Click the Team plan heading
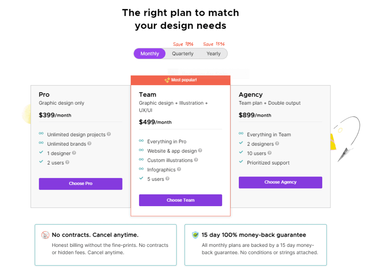 click(x=148, y=95)
